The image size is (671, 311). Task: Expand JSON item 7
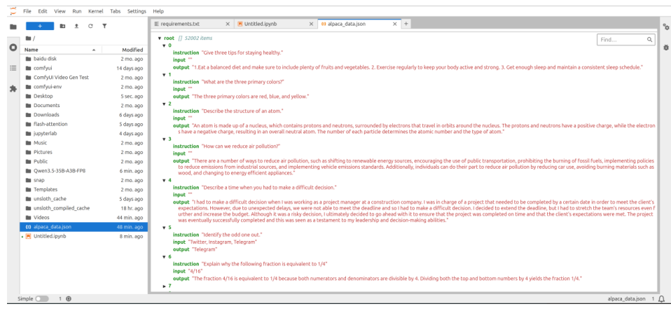165,286
